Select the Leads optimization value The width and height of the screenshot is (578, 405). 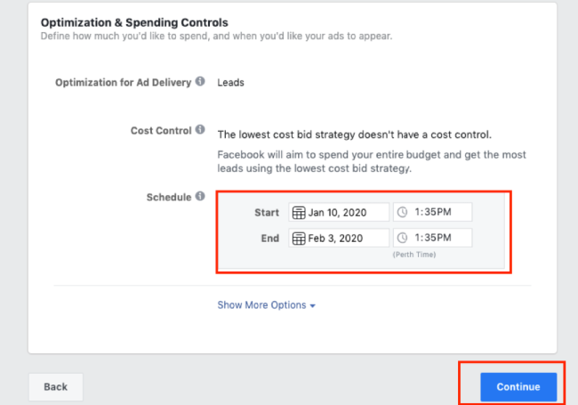(x=231, y=83)
